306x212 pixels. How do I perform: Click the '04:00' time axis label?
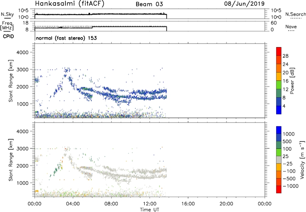point(73,204)
